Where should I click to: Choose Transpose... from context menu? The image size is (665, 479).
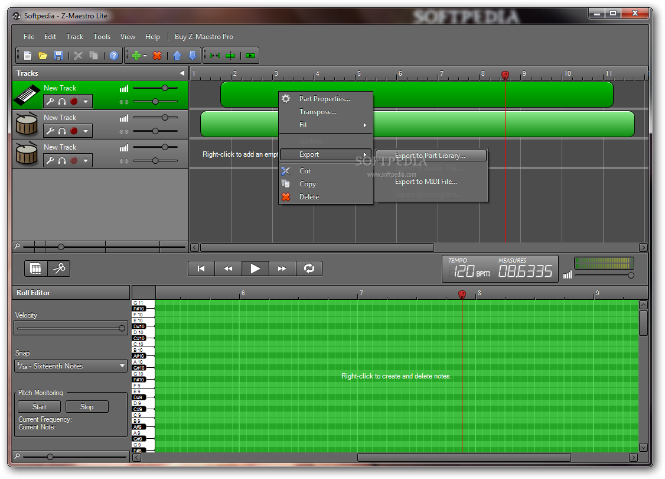[326, 112]
